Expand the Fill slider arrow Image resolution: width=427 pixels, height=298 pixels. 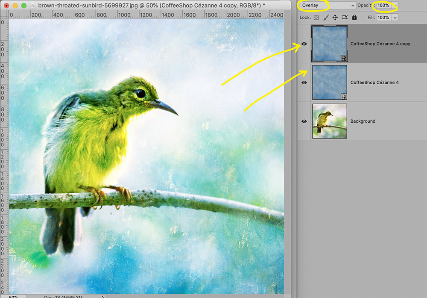coord(395,18)
